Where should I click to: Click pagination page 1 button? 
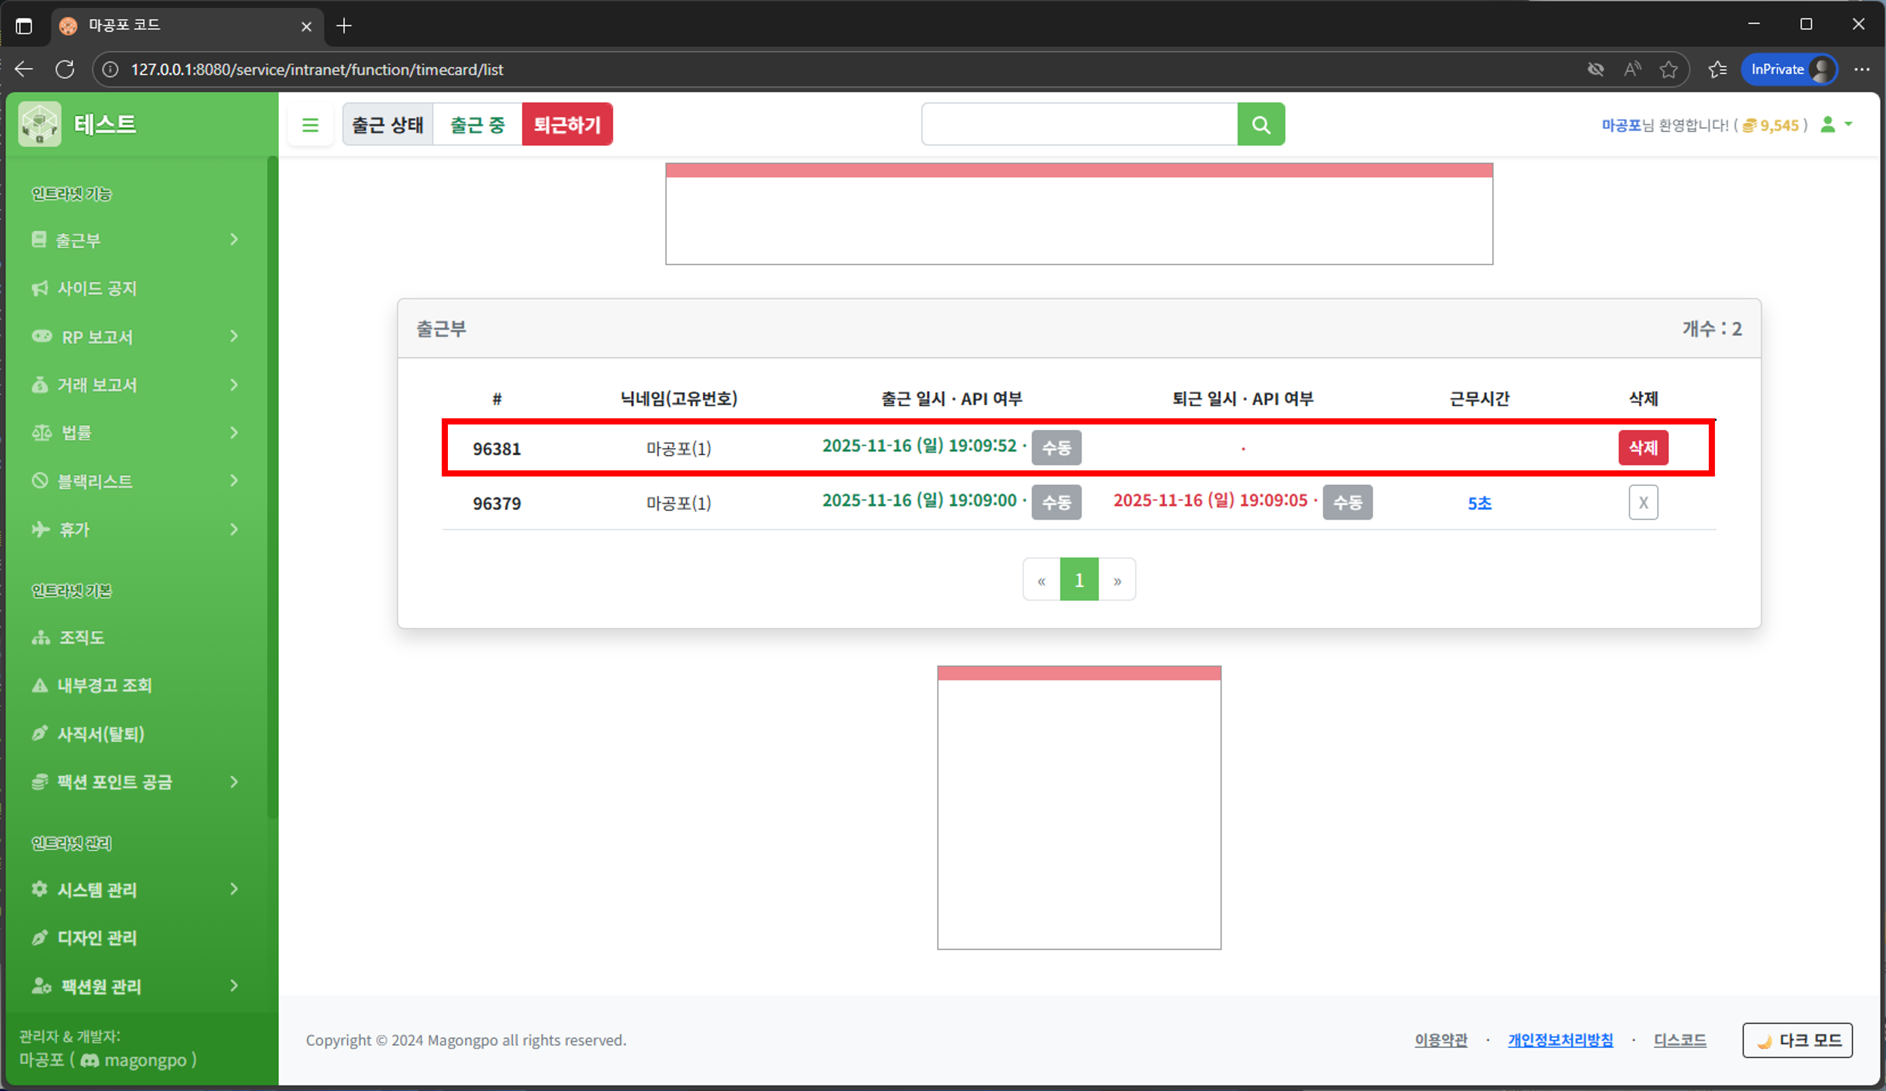(x=1078, y=579)
